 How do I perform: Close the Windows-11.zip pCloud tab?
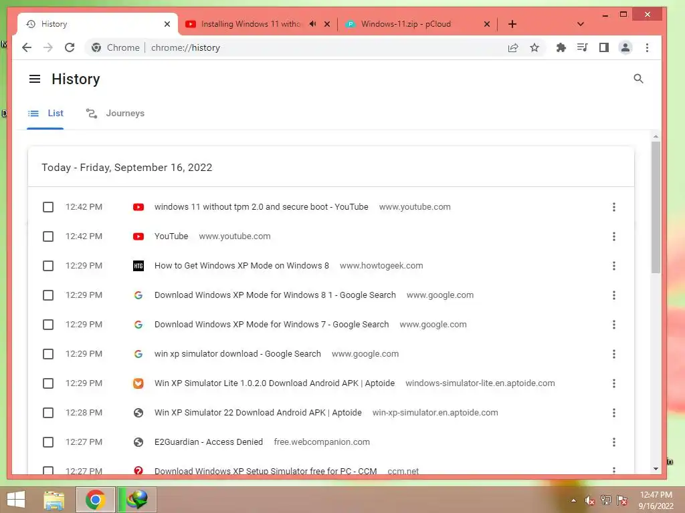pyautogui.click(x=487, y=24)
